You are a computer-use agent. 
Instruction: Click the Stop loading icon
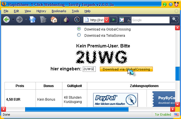43,20
